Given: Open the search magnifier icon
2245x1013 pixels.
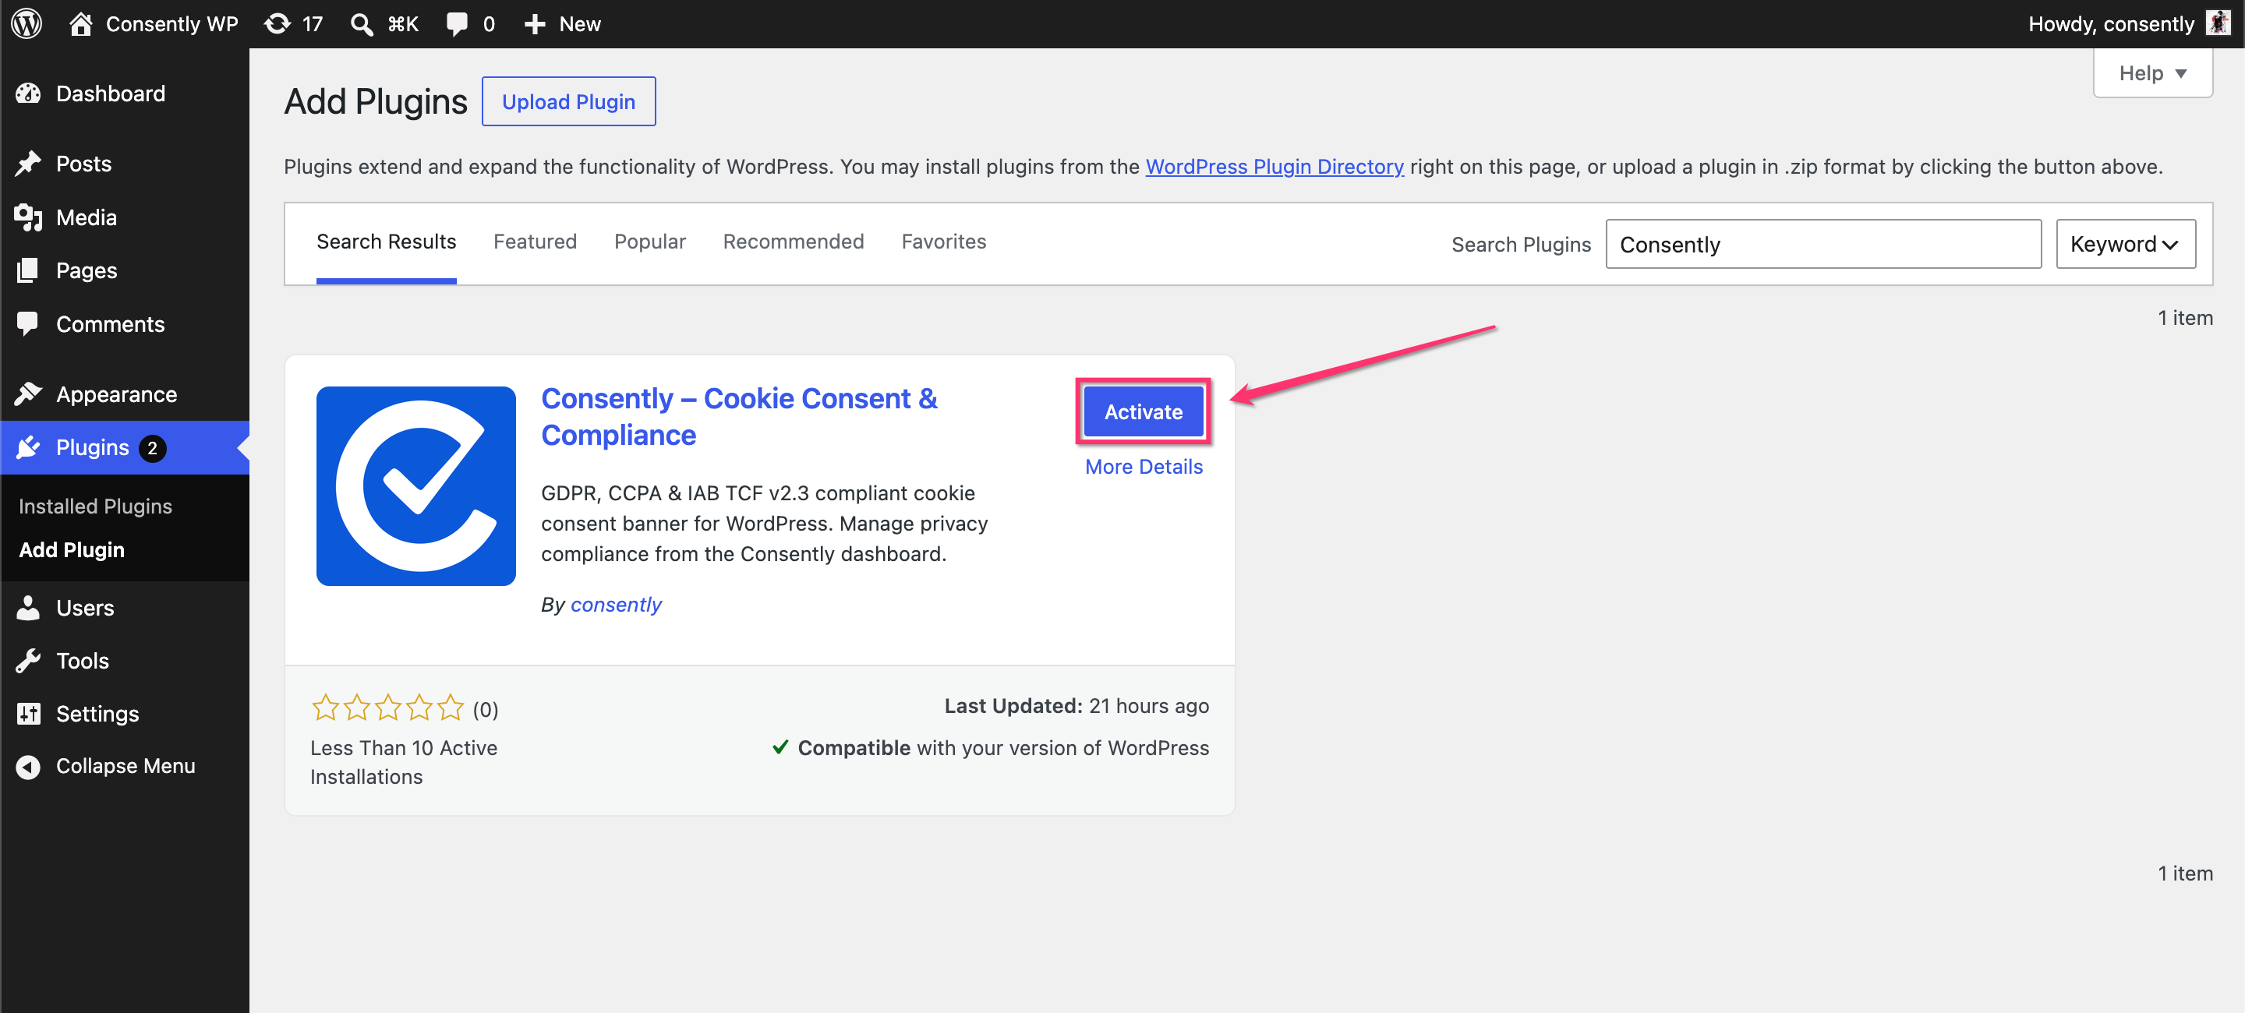Looking at the screenshot, I should point(361,23).
